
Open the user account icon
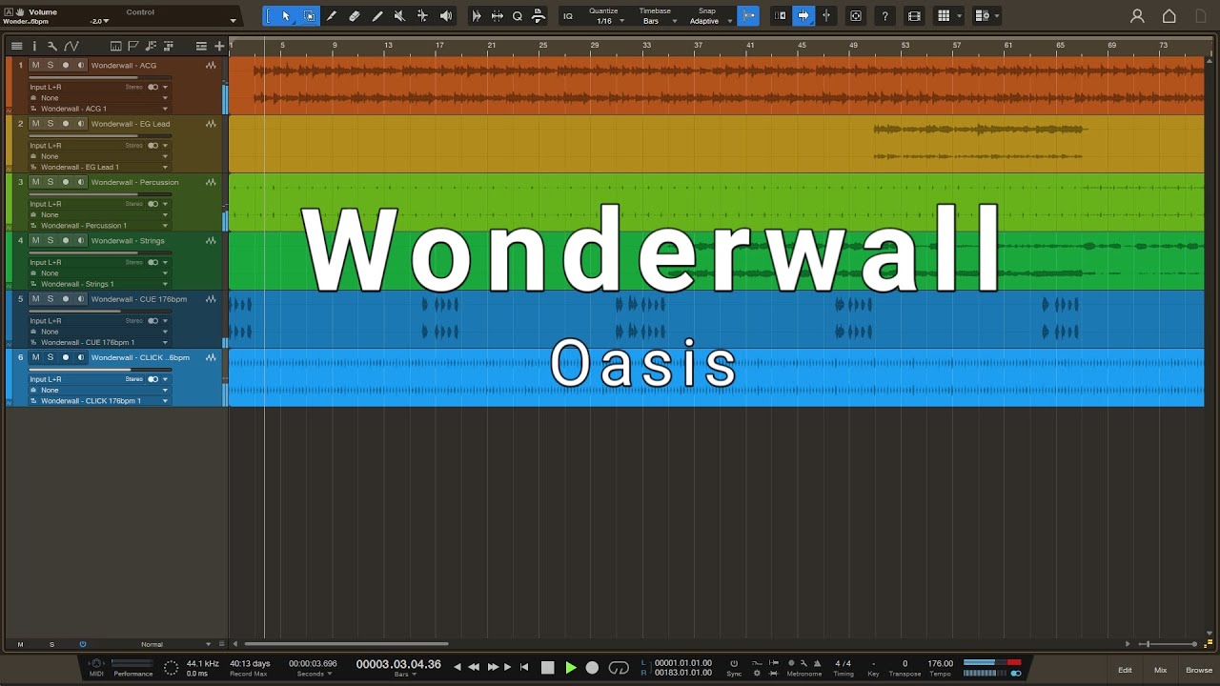pos(1137,16)
